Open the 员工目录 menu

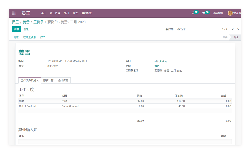(55, 13)
